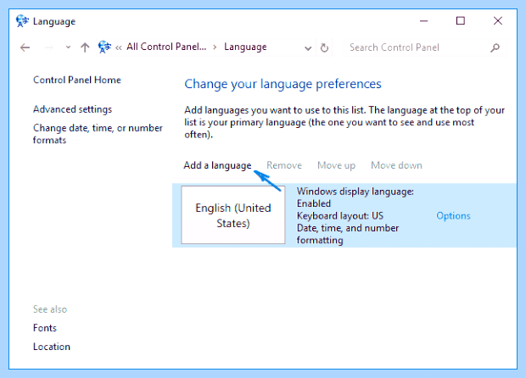
Task: Open the address bar history dropdown
Action: click(308, 48)
